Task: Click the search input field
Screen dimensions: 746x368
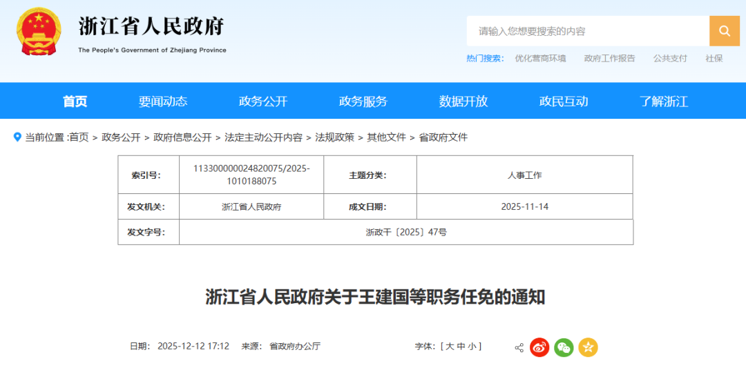Action: pyautogui.click(x=587, y=31)
